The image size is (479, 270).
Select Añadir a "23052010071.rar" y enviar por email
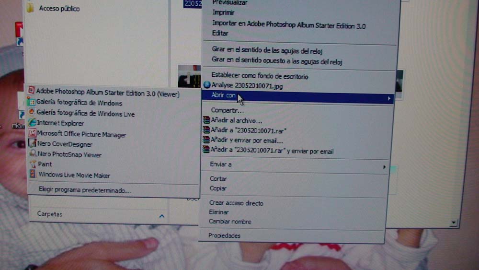tap(272, 151)
